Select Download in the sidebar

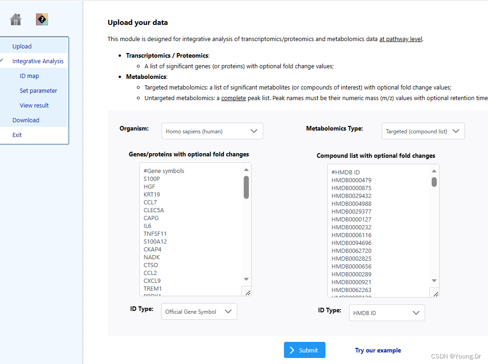tap(26, 120)
